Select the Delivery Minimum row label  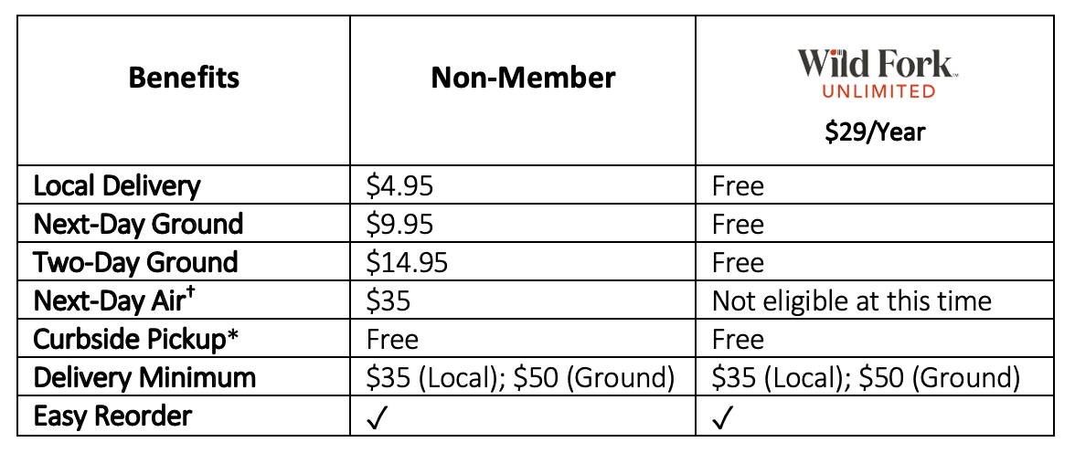point(144,377)
